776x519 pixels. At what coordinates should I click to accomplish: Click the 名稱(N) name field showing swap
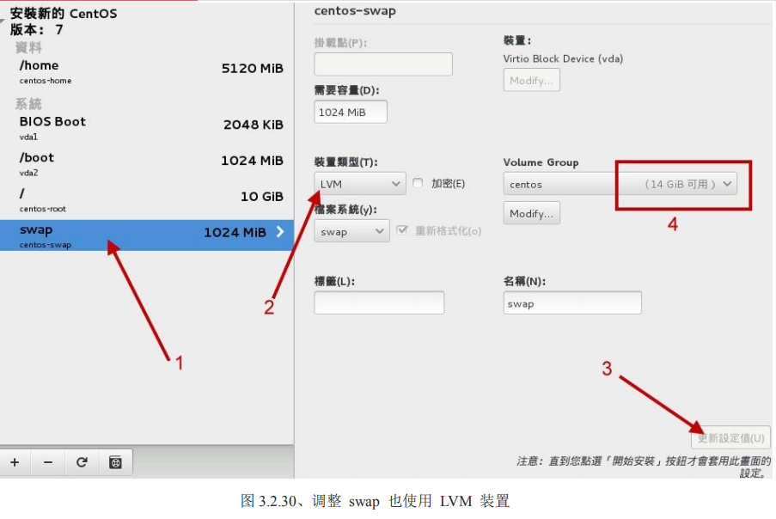click(571, 302)
